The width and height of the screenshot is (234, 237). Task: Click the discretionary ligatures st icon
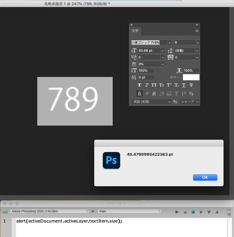click(x=154, y=94)
